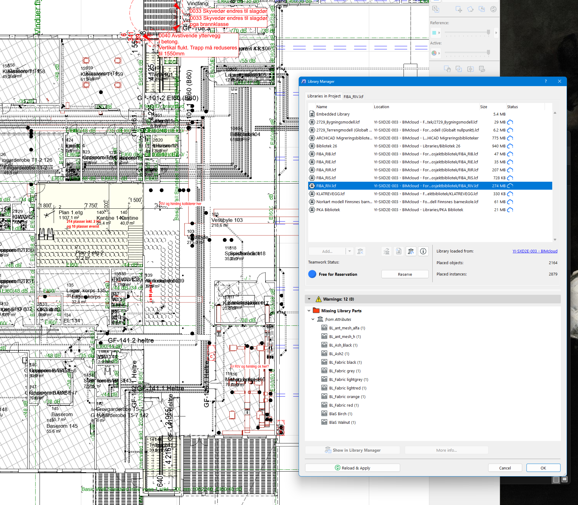The height and width of the screenshot is (505, 578).
Task: Collapse the Warnings section triangle
Action: coord(309,299)
